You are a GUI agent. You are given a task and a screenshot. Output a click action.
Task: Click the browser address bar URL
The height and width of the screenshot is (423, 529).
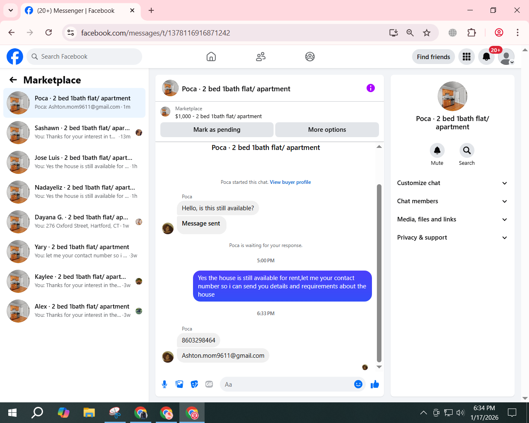tap(155, 33)
